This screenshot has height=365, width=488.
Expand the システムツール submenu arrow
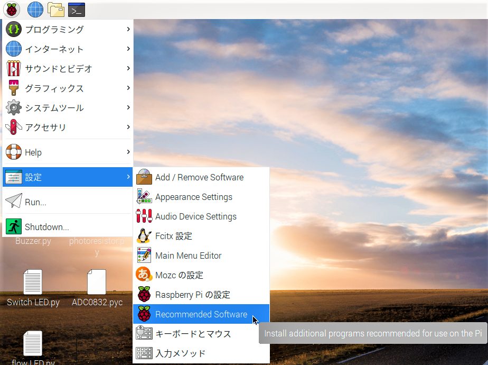click(x=128, y=107)
